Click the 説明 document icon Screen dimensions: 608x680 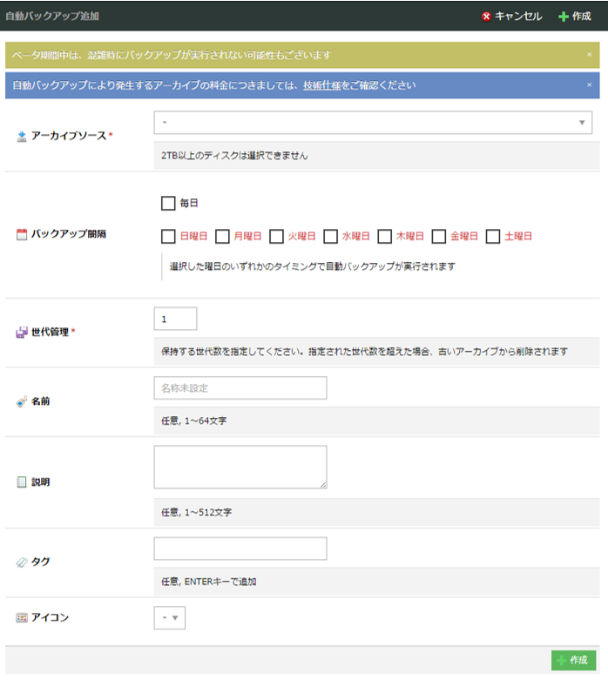pos(22,481)
